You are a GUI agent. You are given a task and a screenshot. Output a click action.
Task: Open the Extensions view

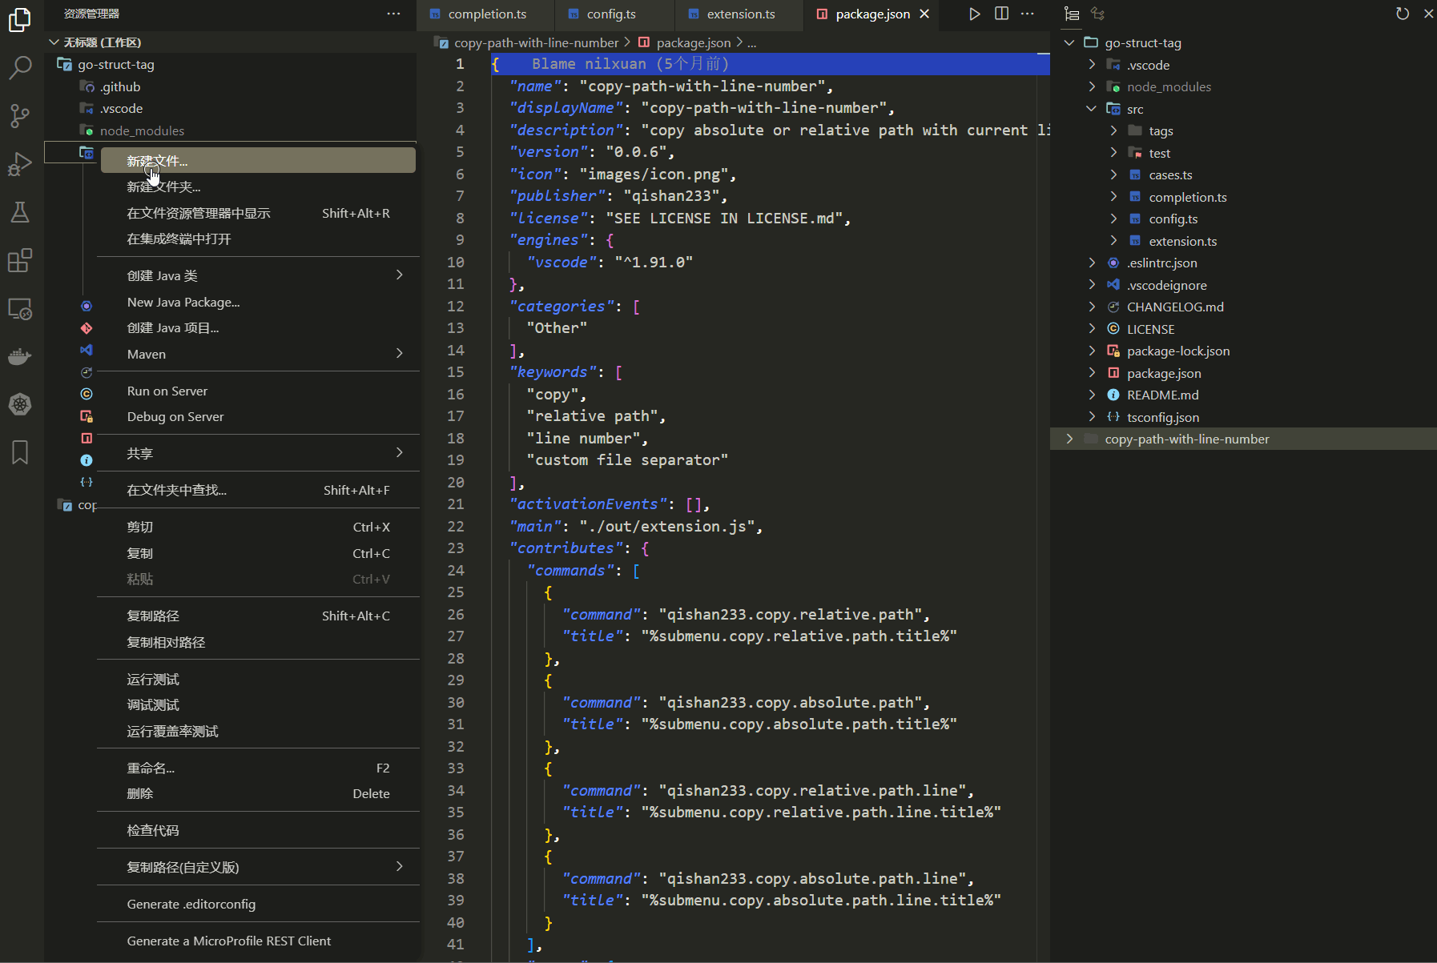(x=20, y=260)
